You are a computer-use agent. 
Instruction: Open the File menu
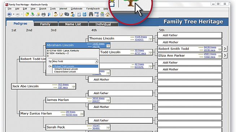click(9, 9)
